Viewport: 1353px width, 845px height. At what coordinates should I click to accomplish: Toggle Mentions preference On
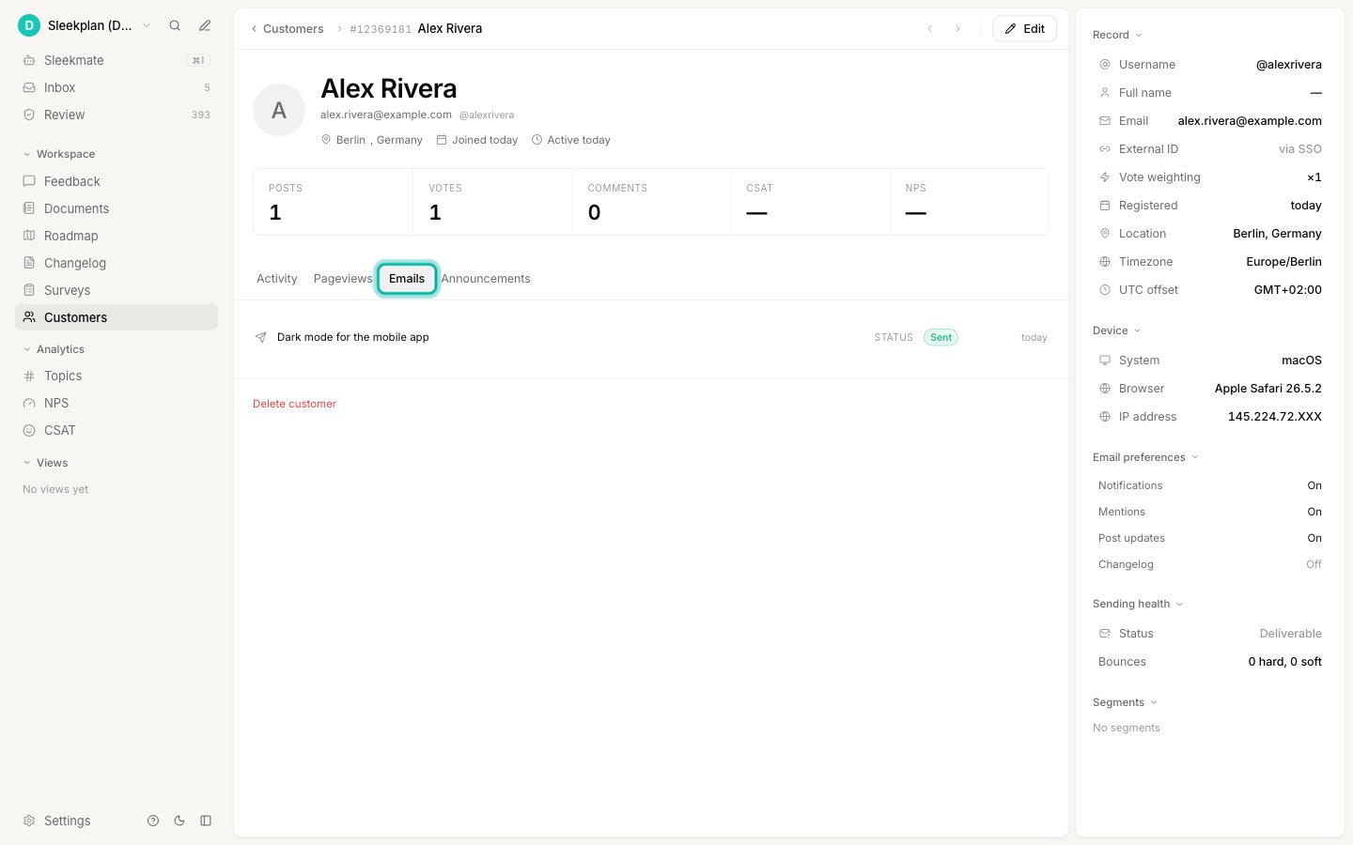(x=1314, y=512)
